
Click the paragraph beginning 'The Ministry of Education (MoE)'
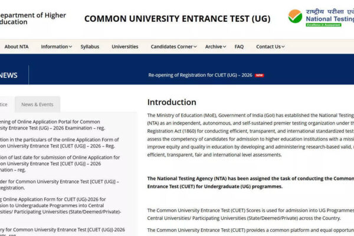[251, 135]
